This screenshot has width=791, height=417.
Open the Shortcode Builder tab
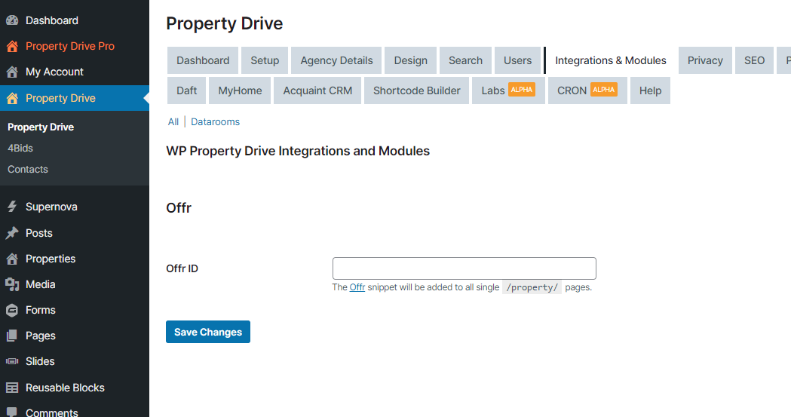416,90
